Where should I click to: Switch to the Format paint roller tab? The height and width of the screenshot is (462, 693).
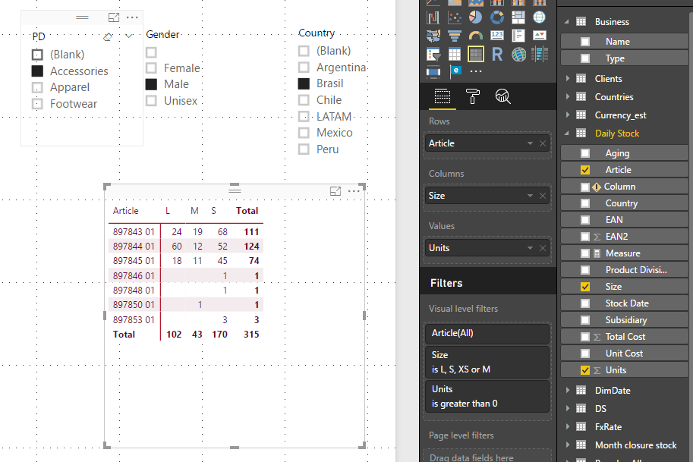(472, 96)
